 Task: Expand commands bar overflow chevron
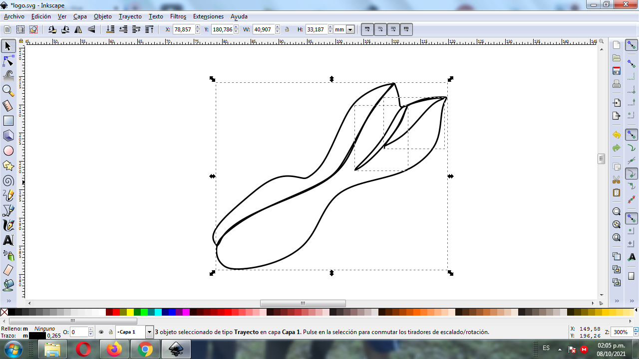coord(617,301)
